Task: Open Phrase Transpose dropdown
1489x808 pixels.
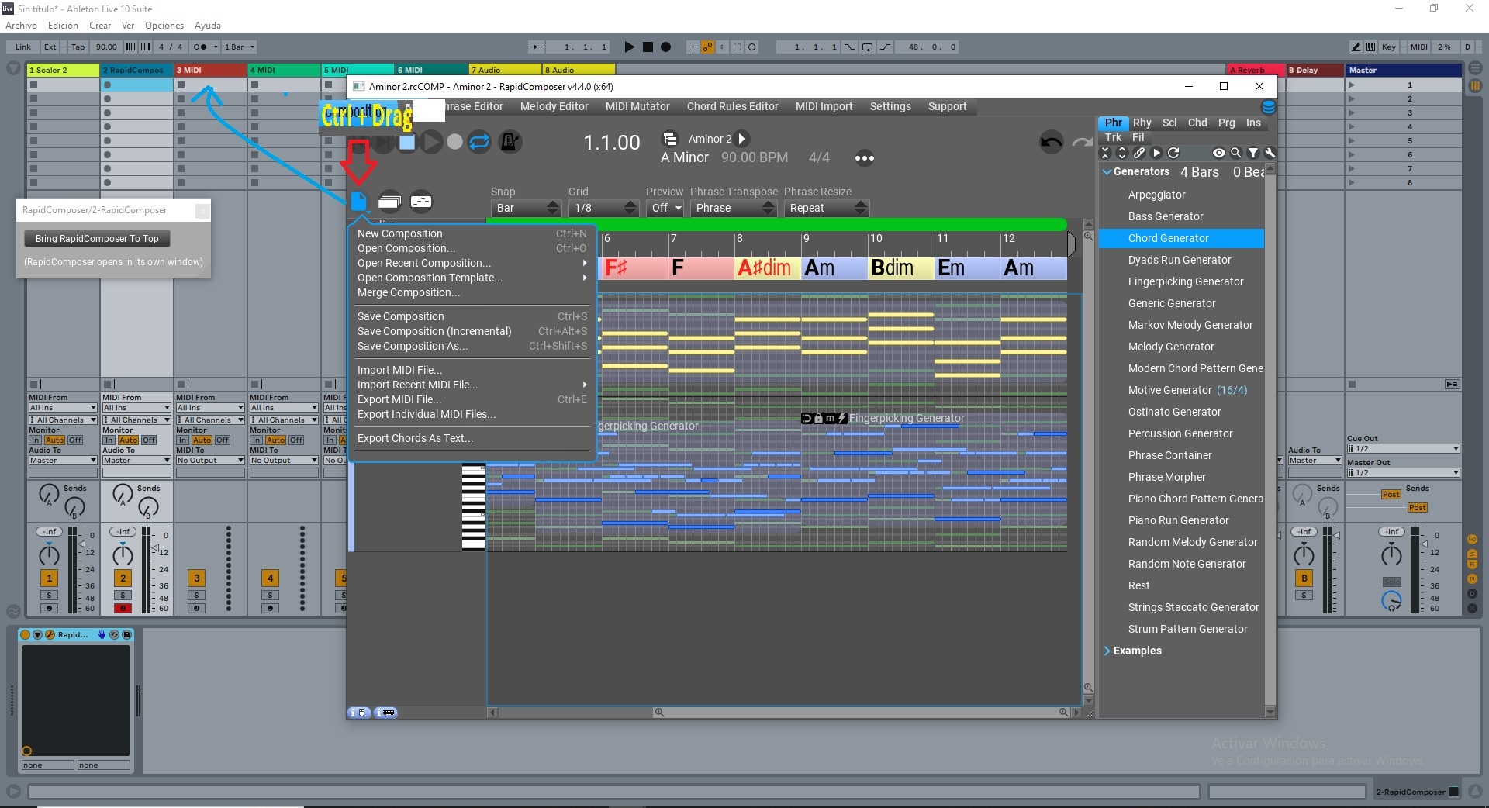Action: tap(733, 208)
